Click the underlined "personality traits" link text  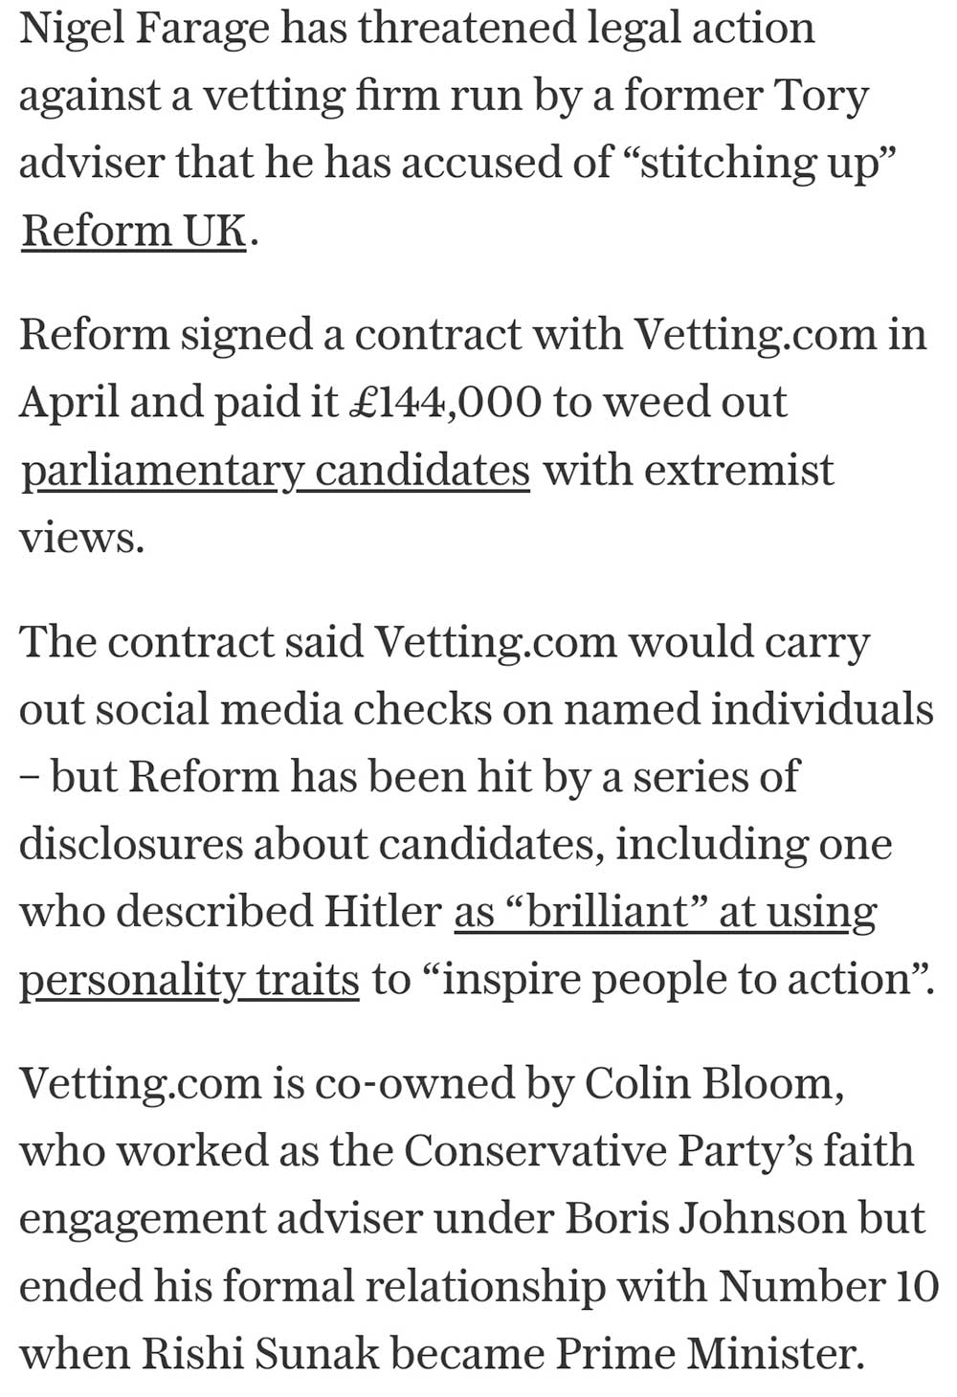coord(189,979)
